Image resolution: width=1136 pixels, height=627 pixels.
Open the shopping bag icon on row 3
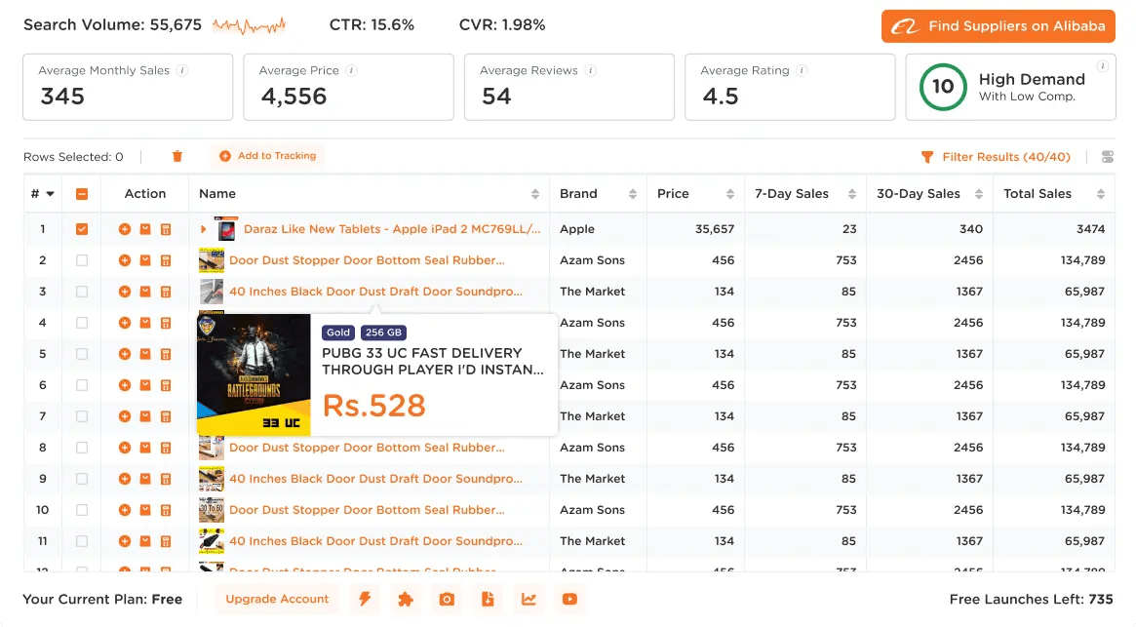click(144, 291)
